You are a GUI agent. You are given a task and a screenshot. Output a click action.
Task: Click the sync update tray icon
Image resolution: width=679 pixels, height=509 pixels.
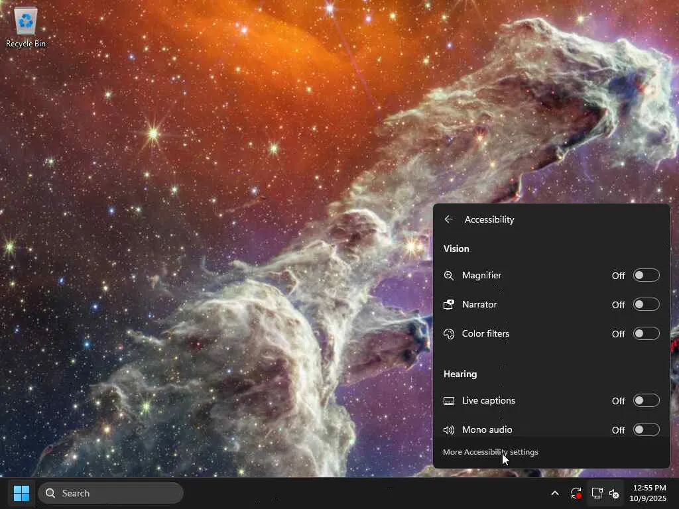point(576,493)
